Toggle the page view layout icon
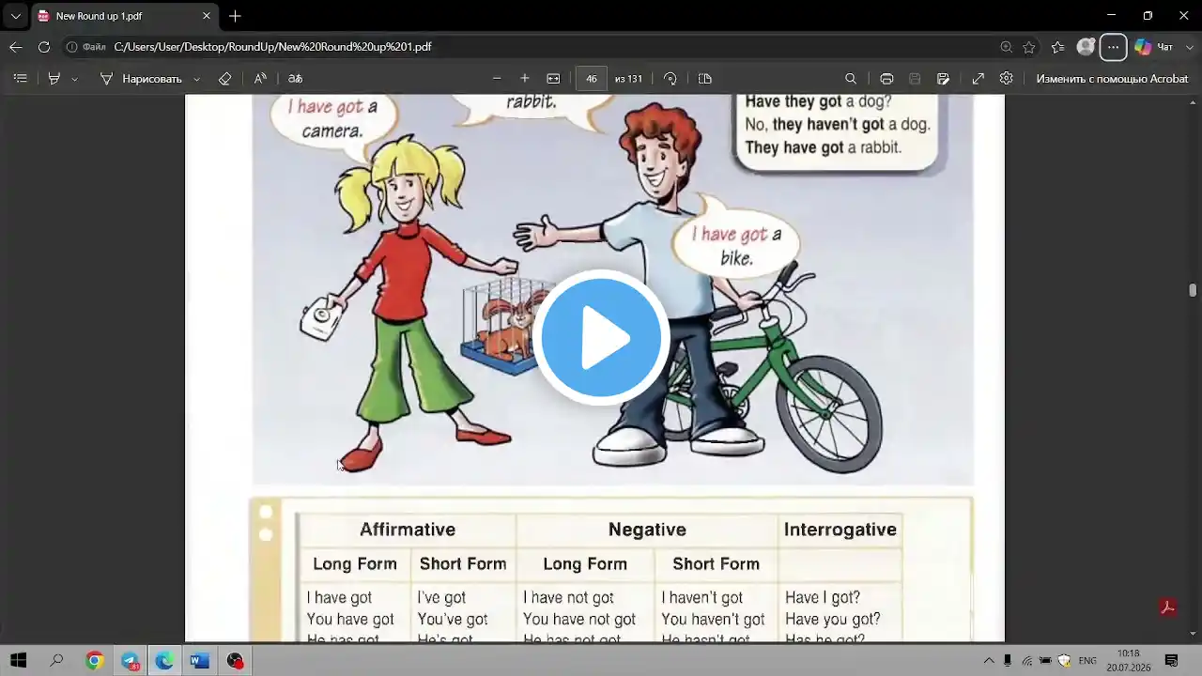 (705, 79)
